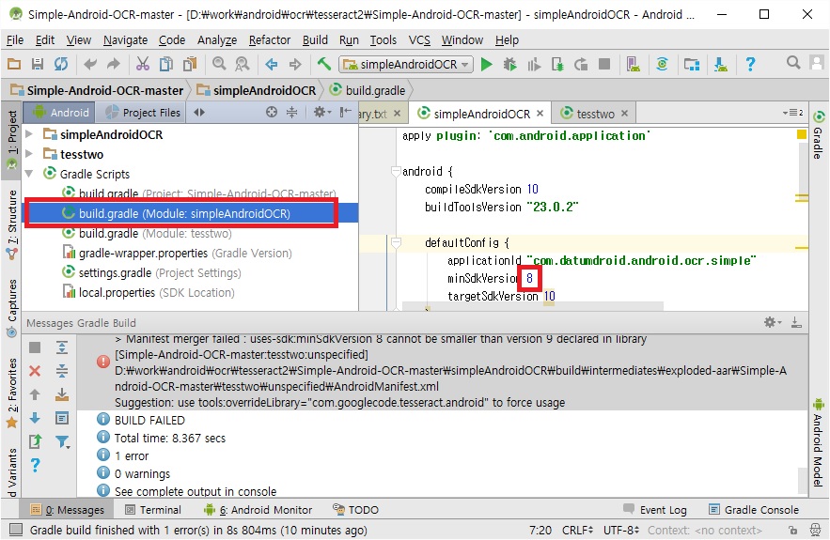Open VCS menu
The image size is (830, 540).
[419, 40]
